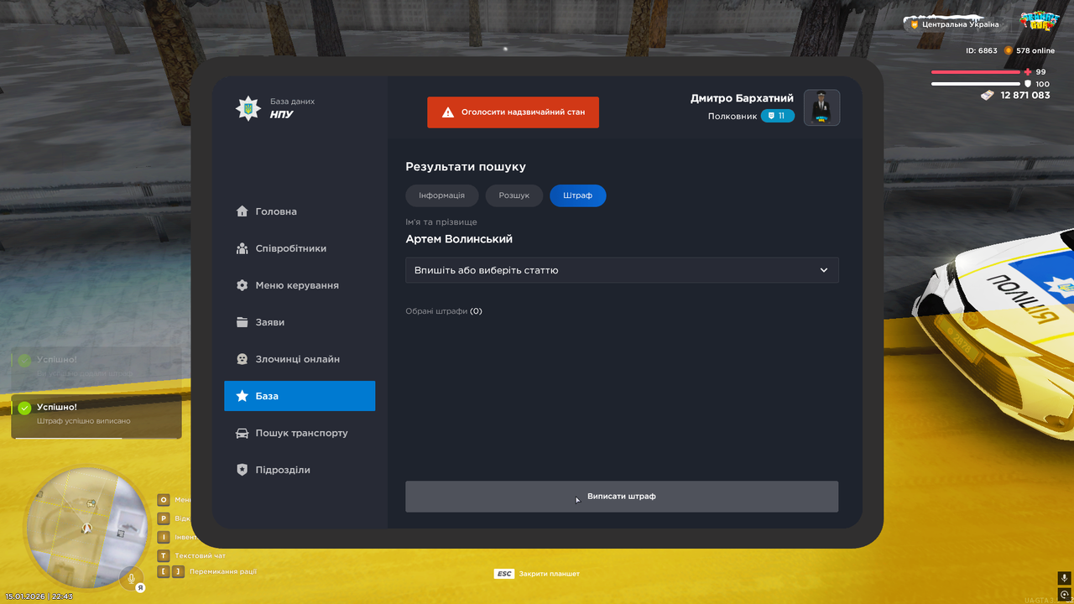
Task: Click the people icon beside Співробітники
Action: pyautogui.click(x=242, y=248)
